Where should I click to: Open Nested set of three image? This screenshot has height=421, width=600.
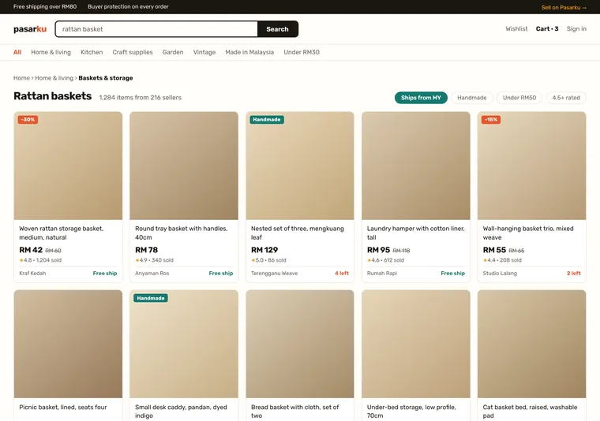pos(300,166)
